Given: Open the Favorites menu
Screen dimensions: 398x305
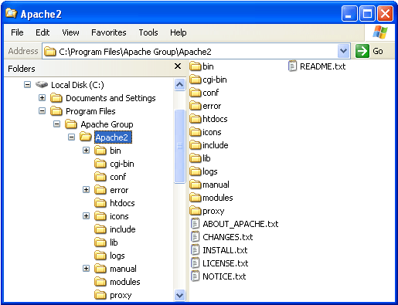Looking at the screenshot, I should click(109, 32).
